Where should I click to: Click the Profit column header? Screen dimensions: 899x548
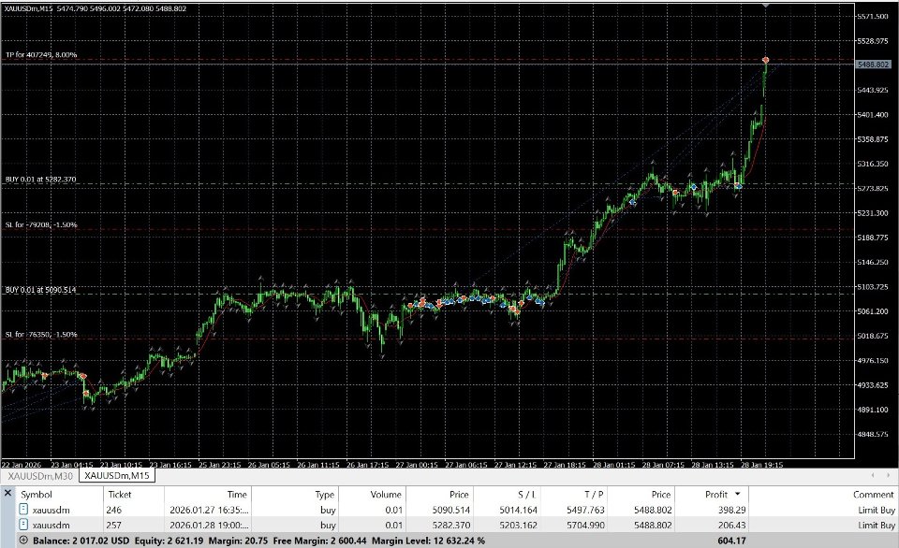[716, 494]
